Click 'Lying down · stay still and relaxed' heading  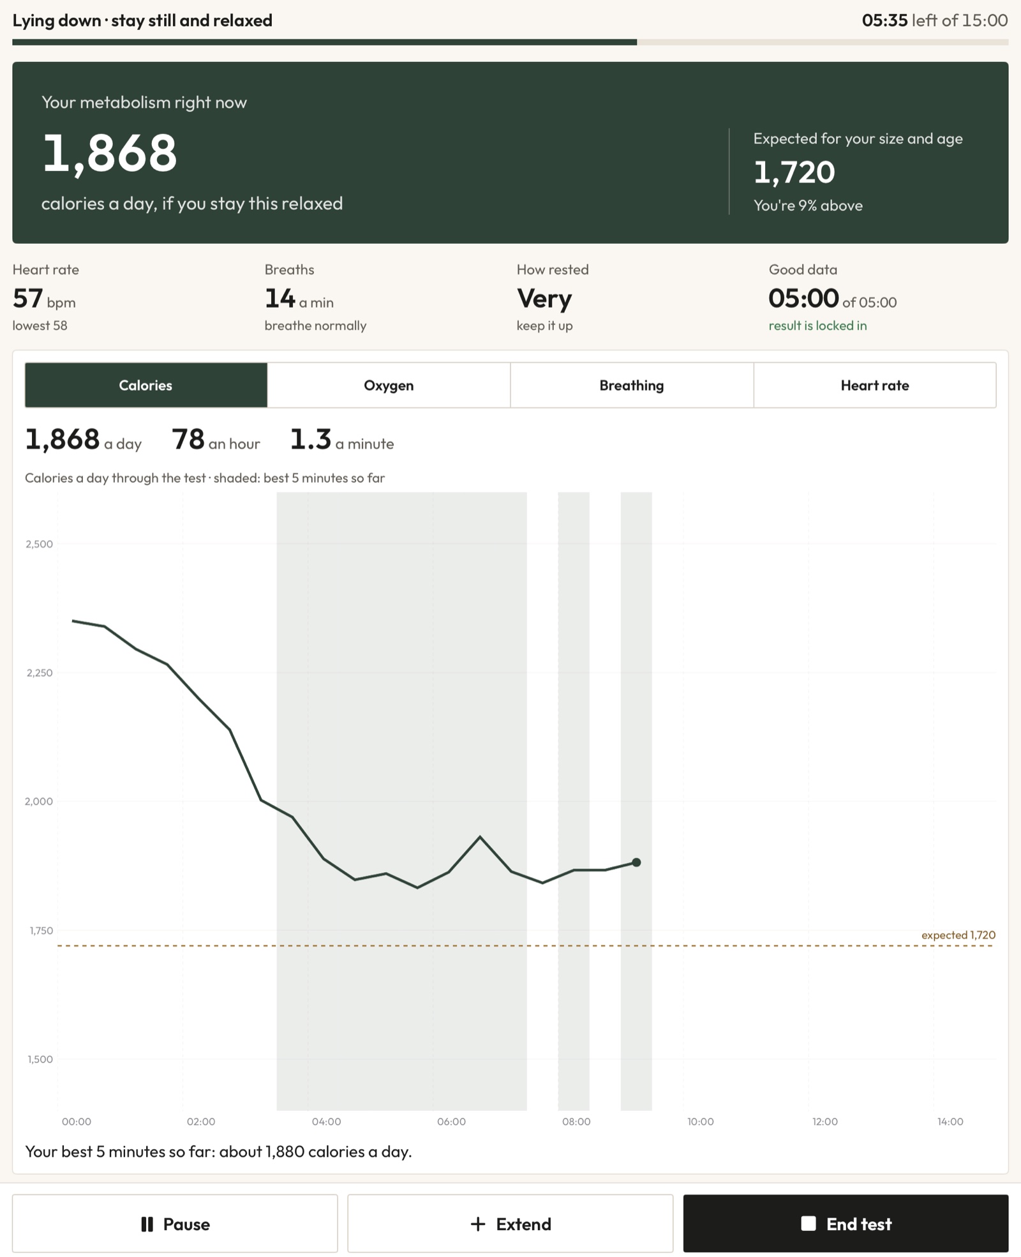(x=142, y=20)
